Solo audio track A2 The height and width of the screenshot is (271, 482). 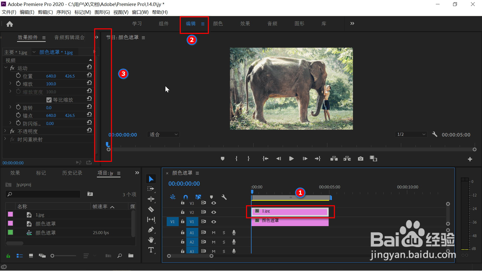click(x=224, y=242)
